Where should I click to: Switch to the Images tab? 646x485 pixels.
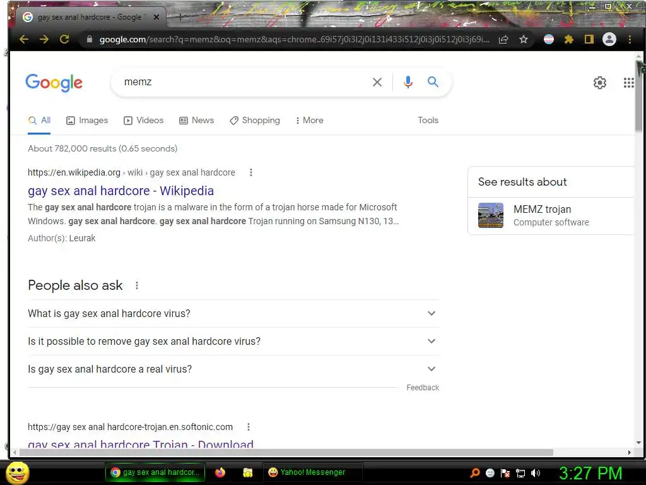click(87, 121)
